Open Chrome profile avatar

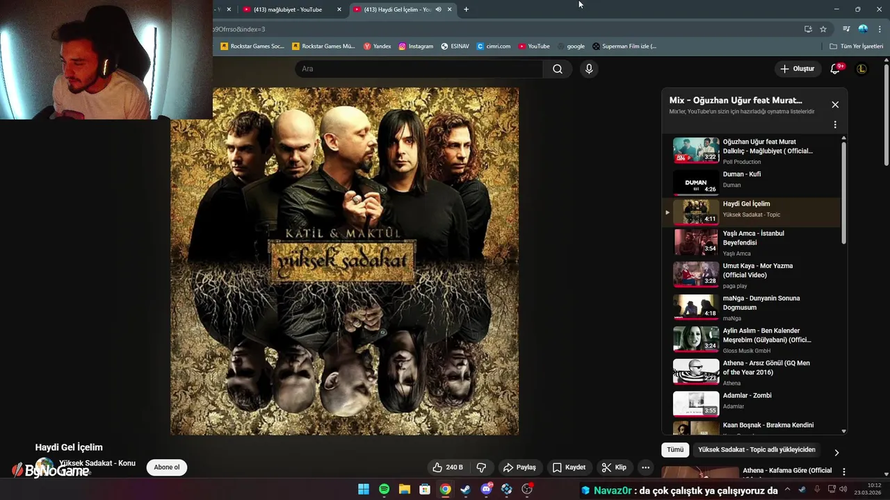pyautogui.click(x=863, y=29)
